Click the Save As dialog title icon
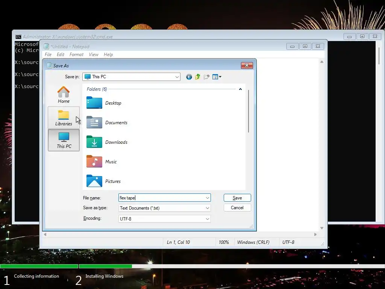 (x=49, y=65)
